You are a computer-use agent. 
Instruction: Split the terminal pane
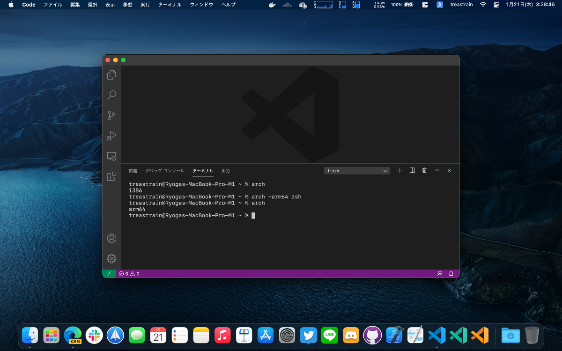tap(412, 171)
